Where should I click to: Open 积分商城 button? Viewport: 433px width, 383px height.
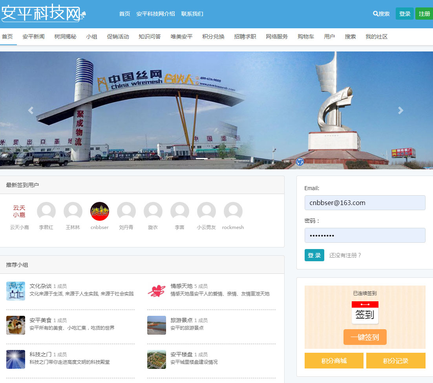tap(334, 361)
